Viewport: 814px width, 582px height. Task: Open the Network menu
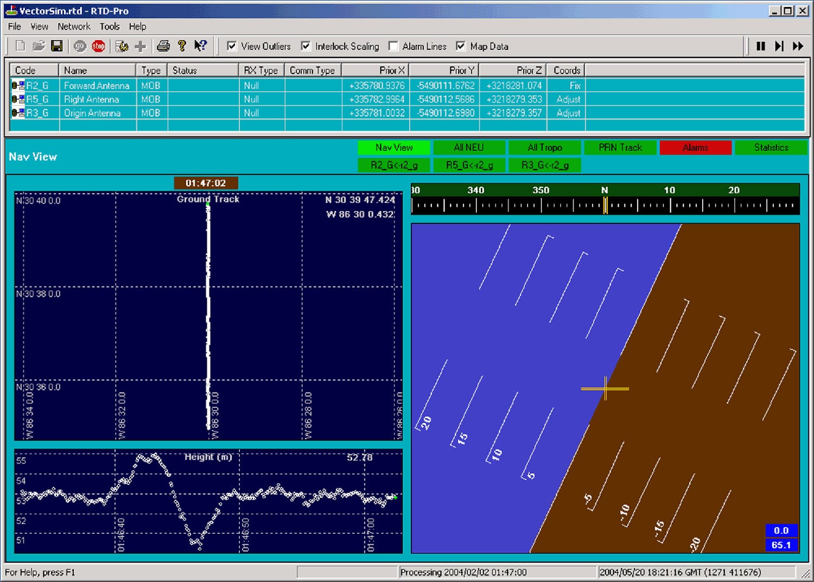[73, 26]
